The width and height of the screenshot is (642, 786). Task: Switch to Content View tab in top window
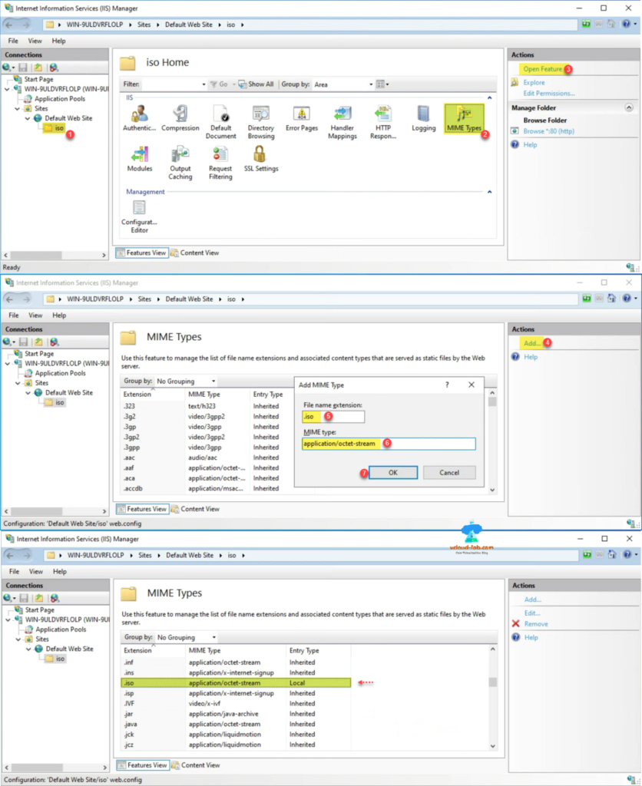tap(195, 253)
